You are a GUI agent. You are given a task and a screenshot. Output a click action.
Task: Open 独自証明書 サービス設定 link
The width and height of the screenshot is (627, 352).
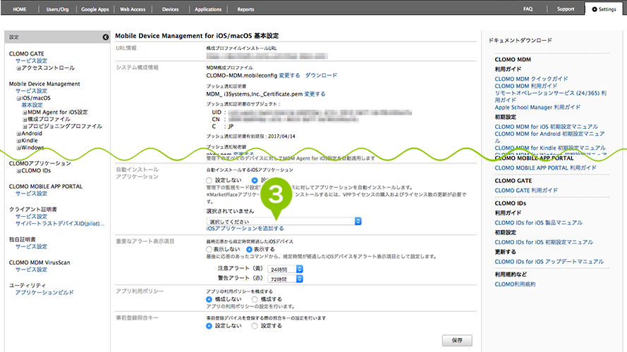(x=31, y=246)
